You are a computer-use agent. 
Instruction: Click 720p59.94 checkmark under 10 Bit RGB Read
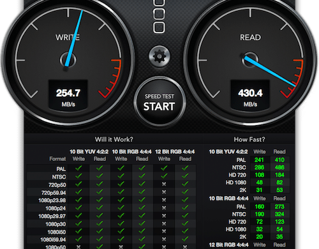[x=142, y=192]
